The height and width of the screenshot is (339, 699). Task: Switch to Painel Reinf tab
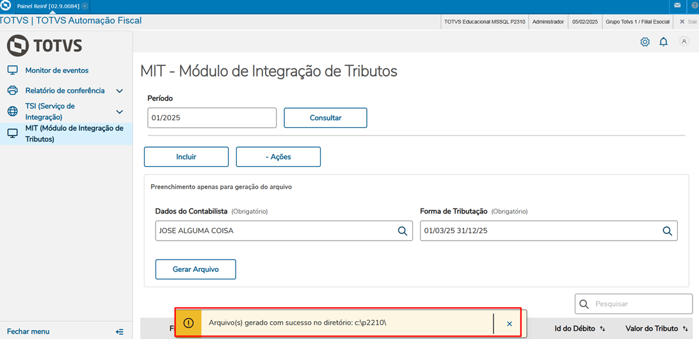click(49, 6)
